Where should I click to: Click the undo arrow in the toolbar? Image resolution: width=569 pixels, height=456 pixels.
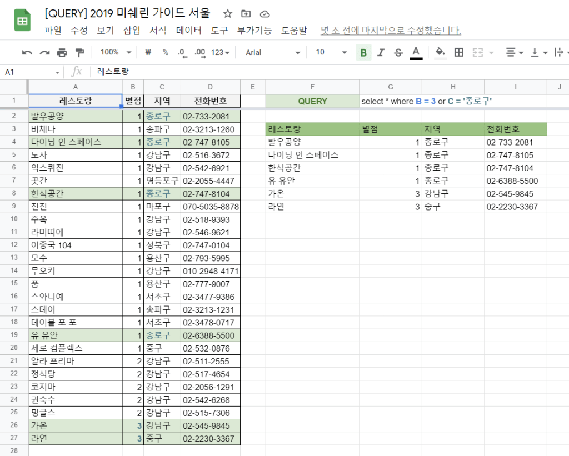[x=27, y=52]
